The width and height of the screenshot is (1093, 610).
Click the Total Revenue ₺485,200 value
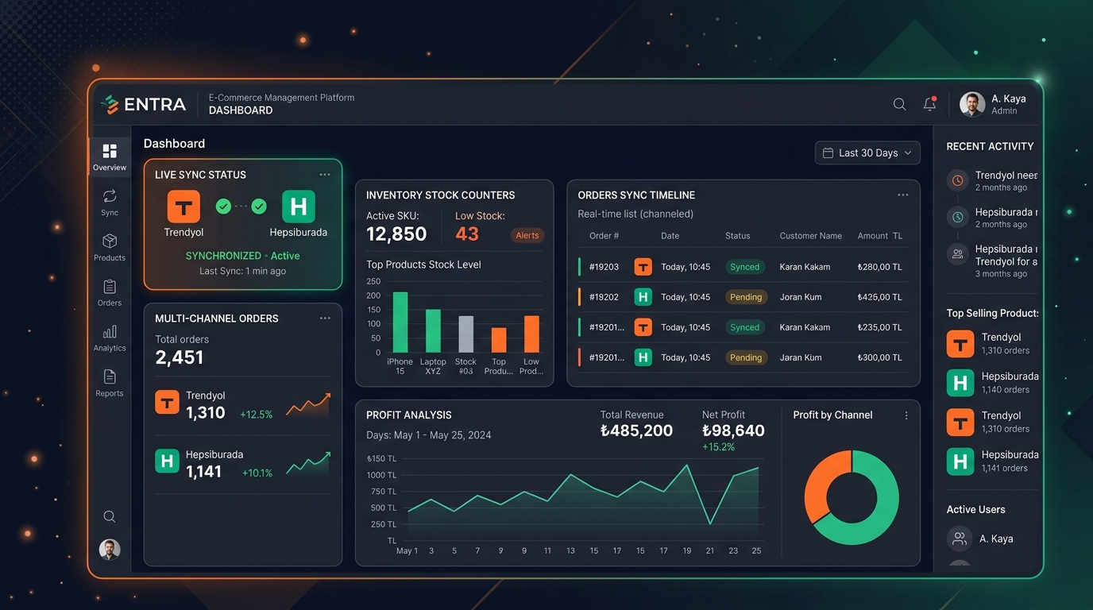coord(636,431)
